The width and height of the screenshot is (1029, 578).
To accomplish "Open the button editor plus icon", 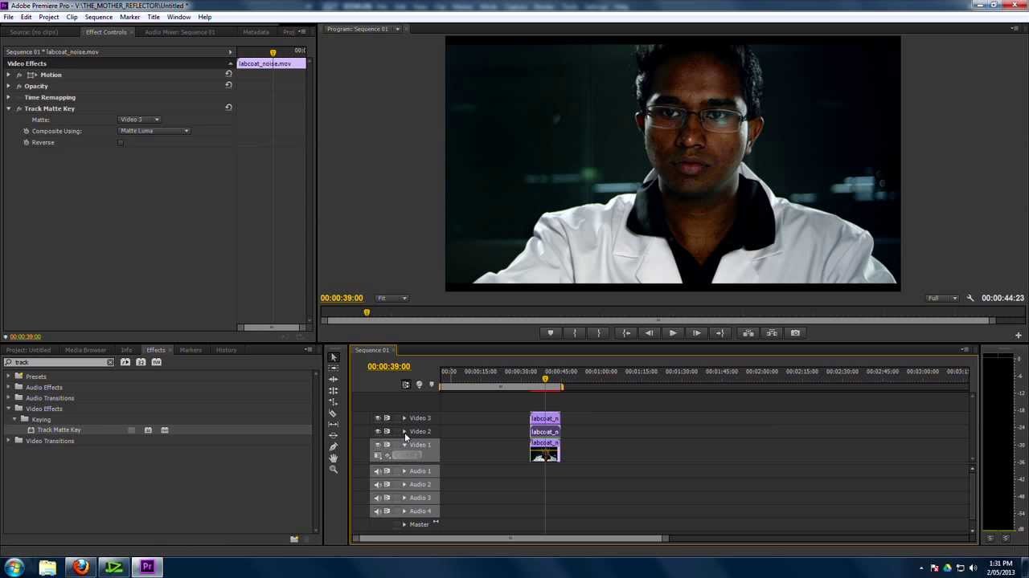I will (x=1018, y=335).
